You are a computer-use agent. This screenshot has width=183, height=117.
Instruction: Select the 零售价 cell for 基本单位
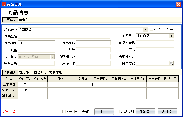tap(83, 84)
